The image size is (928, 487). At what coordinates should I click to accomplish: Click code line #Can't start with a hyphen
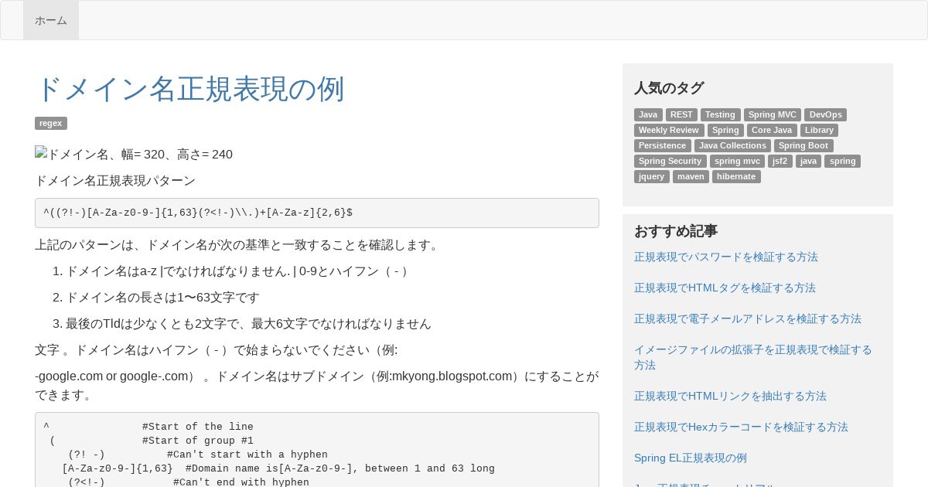click(x=247, y=455)
